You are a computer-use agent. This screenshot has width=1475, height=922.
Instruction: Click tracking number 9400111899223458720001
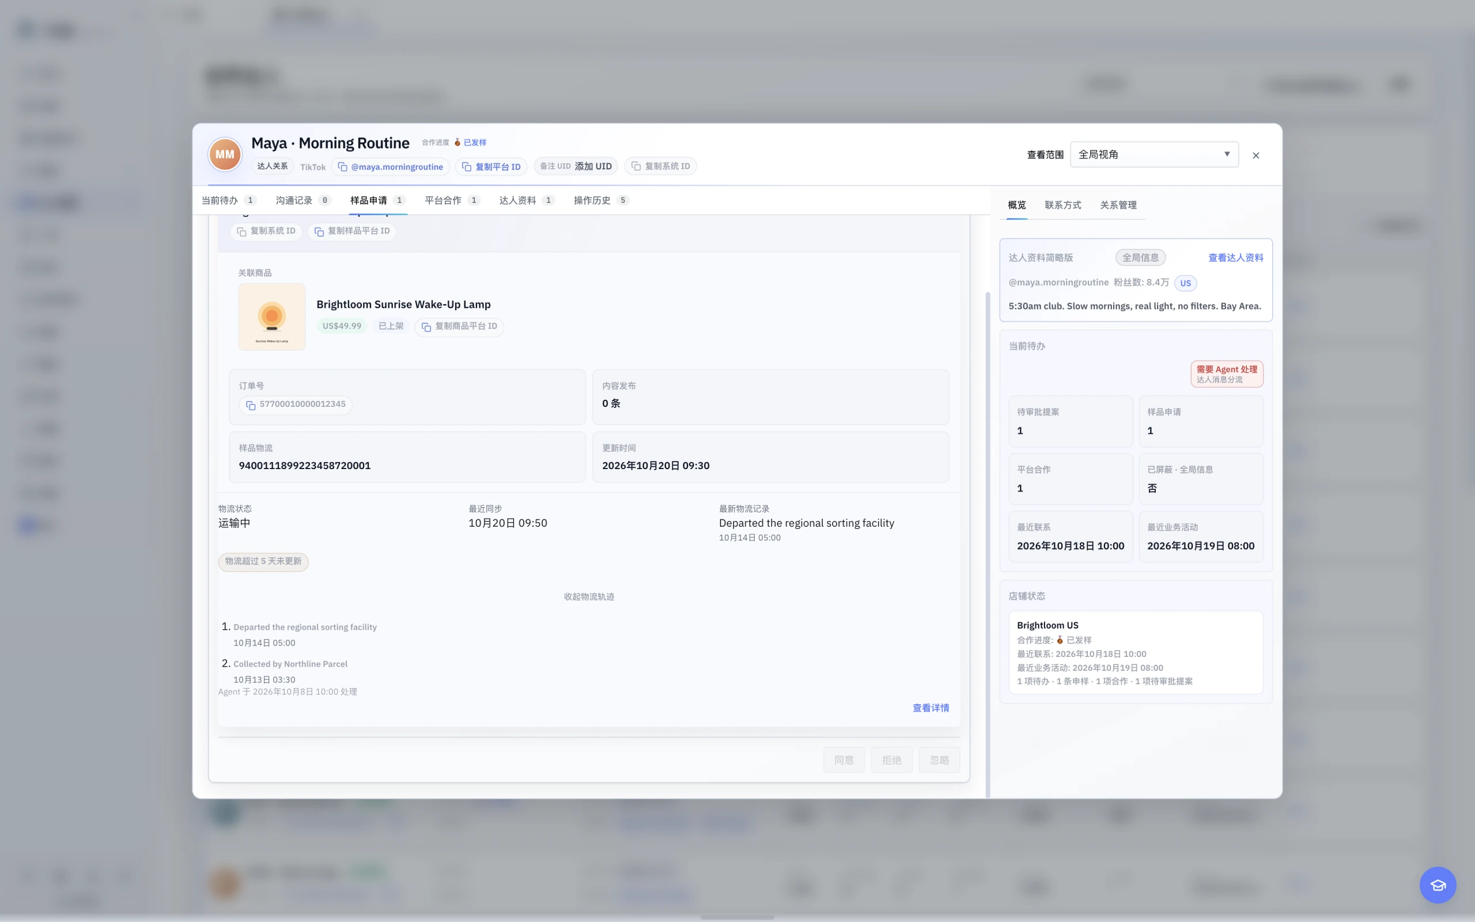point(305,465)
